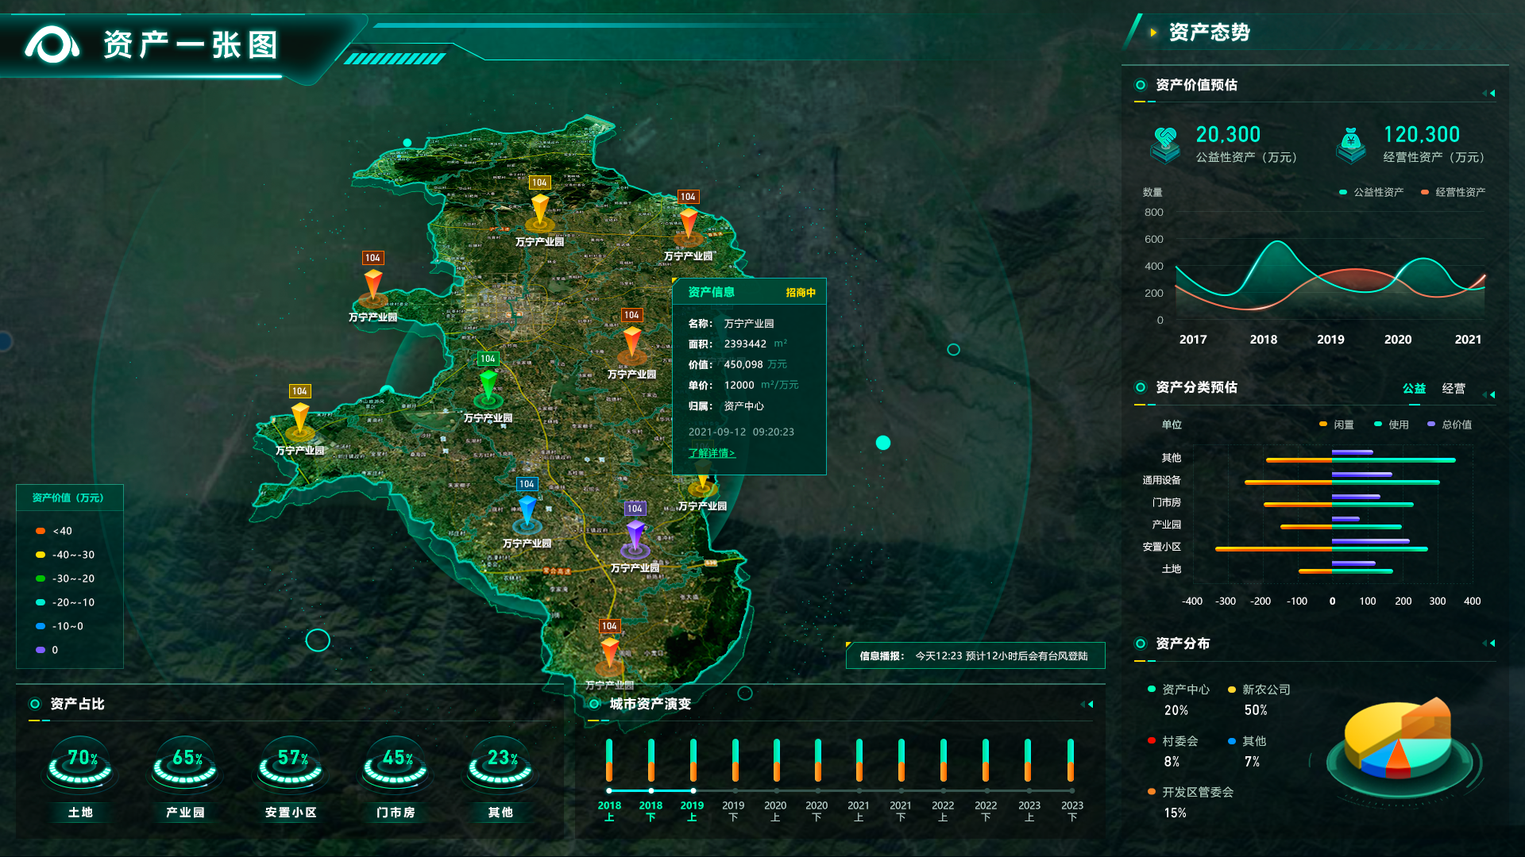Switch to the 公益 tab

point(1414,388)
